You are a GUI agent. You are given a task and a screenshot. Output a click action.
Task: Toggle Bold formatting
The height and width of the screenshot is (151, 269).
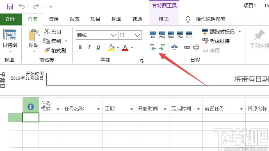point(80,47)
